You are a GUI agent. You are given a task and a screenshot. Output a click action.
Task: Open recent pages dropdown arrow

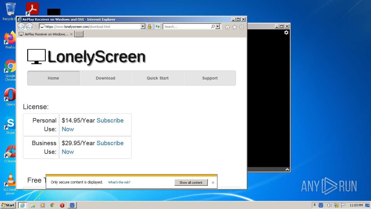click(36, 27)
